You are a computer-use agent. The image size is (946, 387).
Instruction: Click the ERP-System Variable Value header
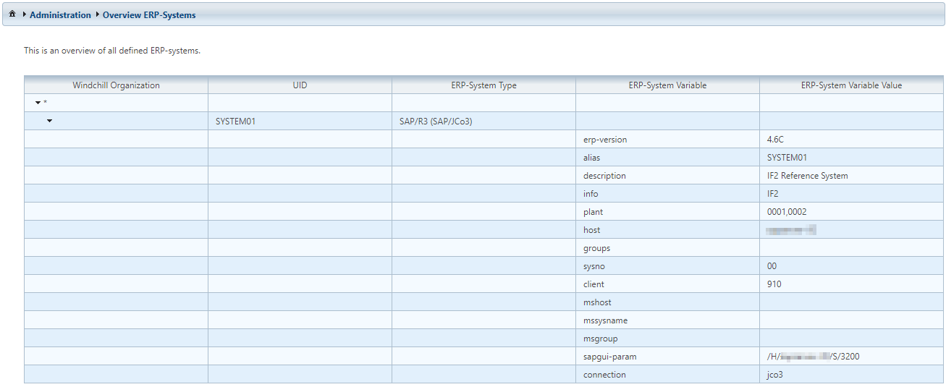851,85
